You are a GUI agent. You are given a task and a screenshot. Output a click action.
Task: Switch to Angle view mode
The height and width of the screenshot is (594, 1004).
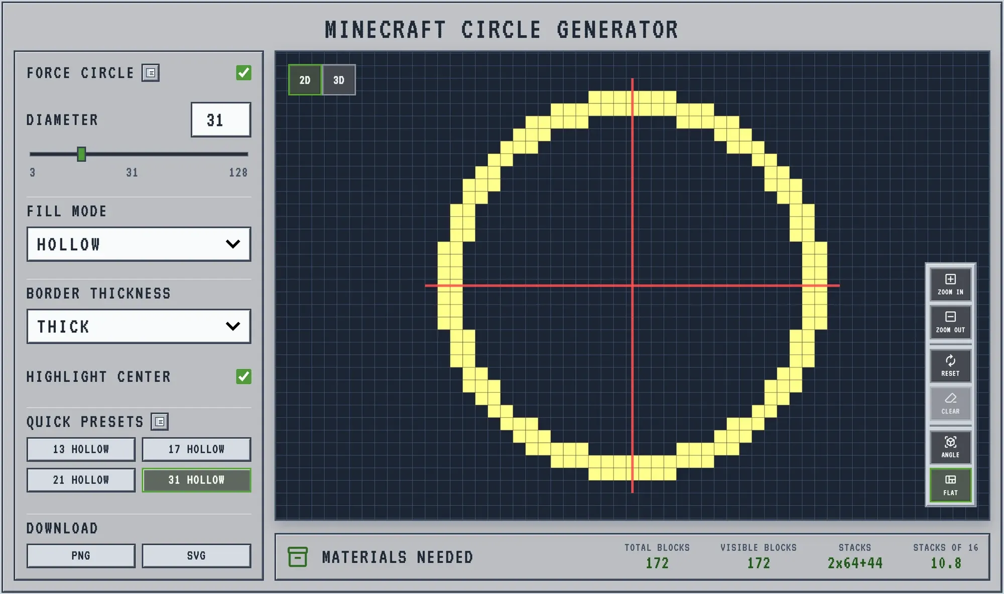coord(950,447)
